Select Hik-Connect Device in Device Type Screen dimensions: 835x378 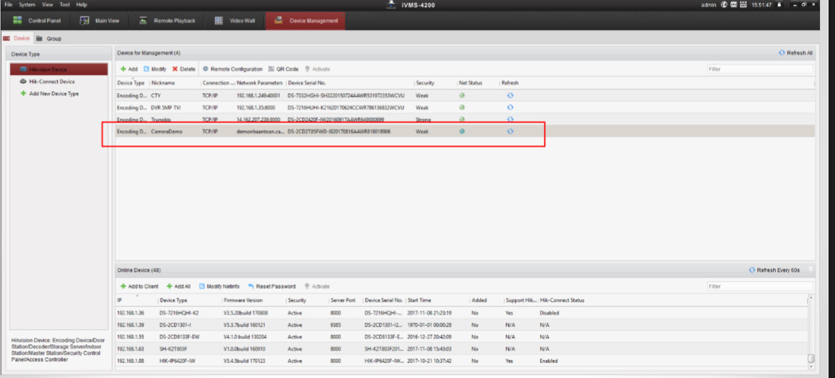click(51, 82)
